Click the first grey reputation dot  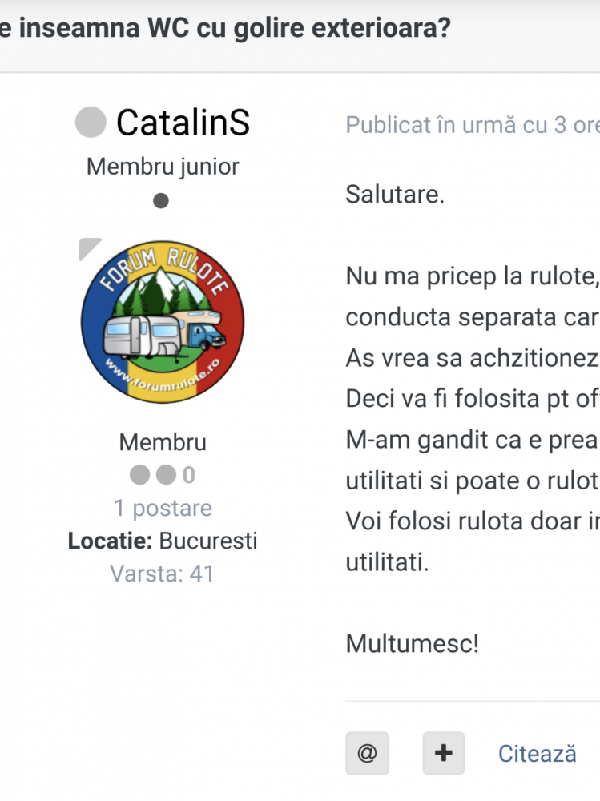(x=140, y=476)
